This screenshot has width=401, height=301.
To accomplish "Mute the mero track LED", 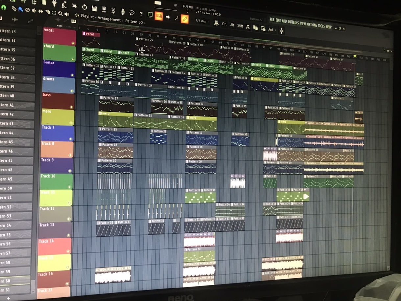I will pos(71,123).
